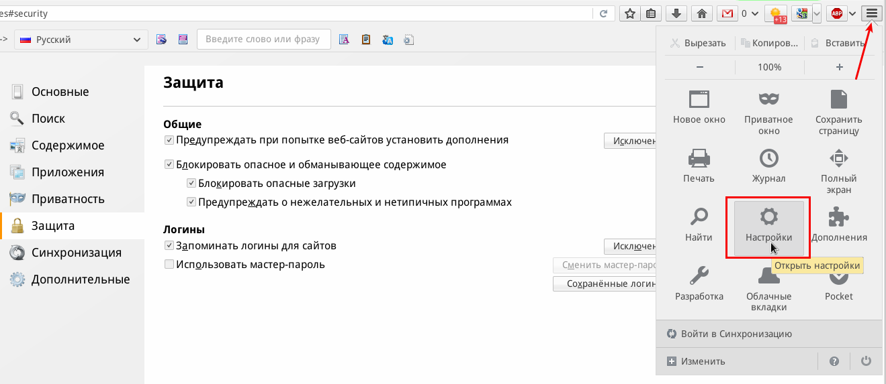Click Сохранить страницу icon

pos(839,113)
